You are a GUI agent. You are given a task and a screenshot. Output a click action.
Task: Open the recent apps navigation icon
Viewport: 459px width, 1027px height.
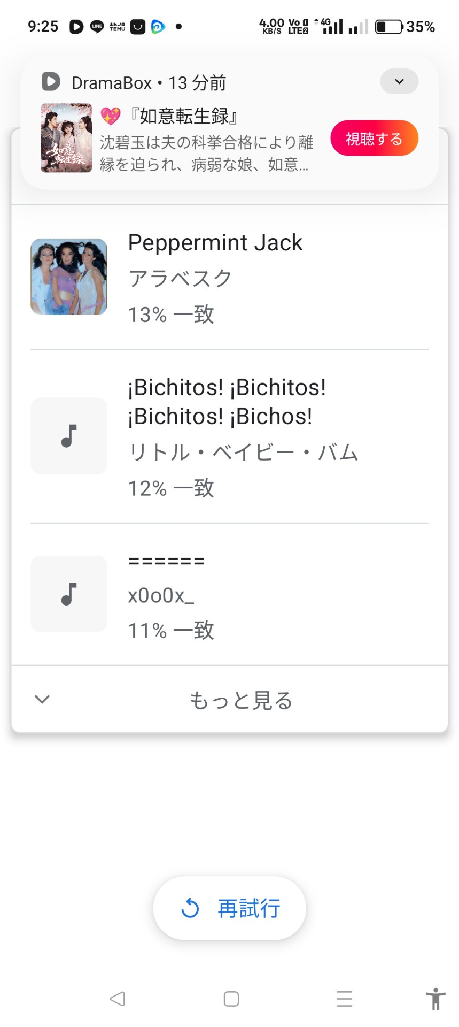click(344, 999)
